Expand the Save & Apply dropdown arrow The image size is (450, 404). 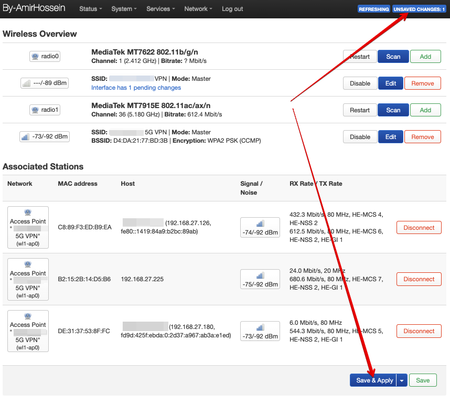tap(402, 380)
